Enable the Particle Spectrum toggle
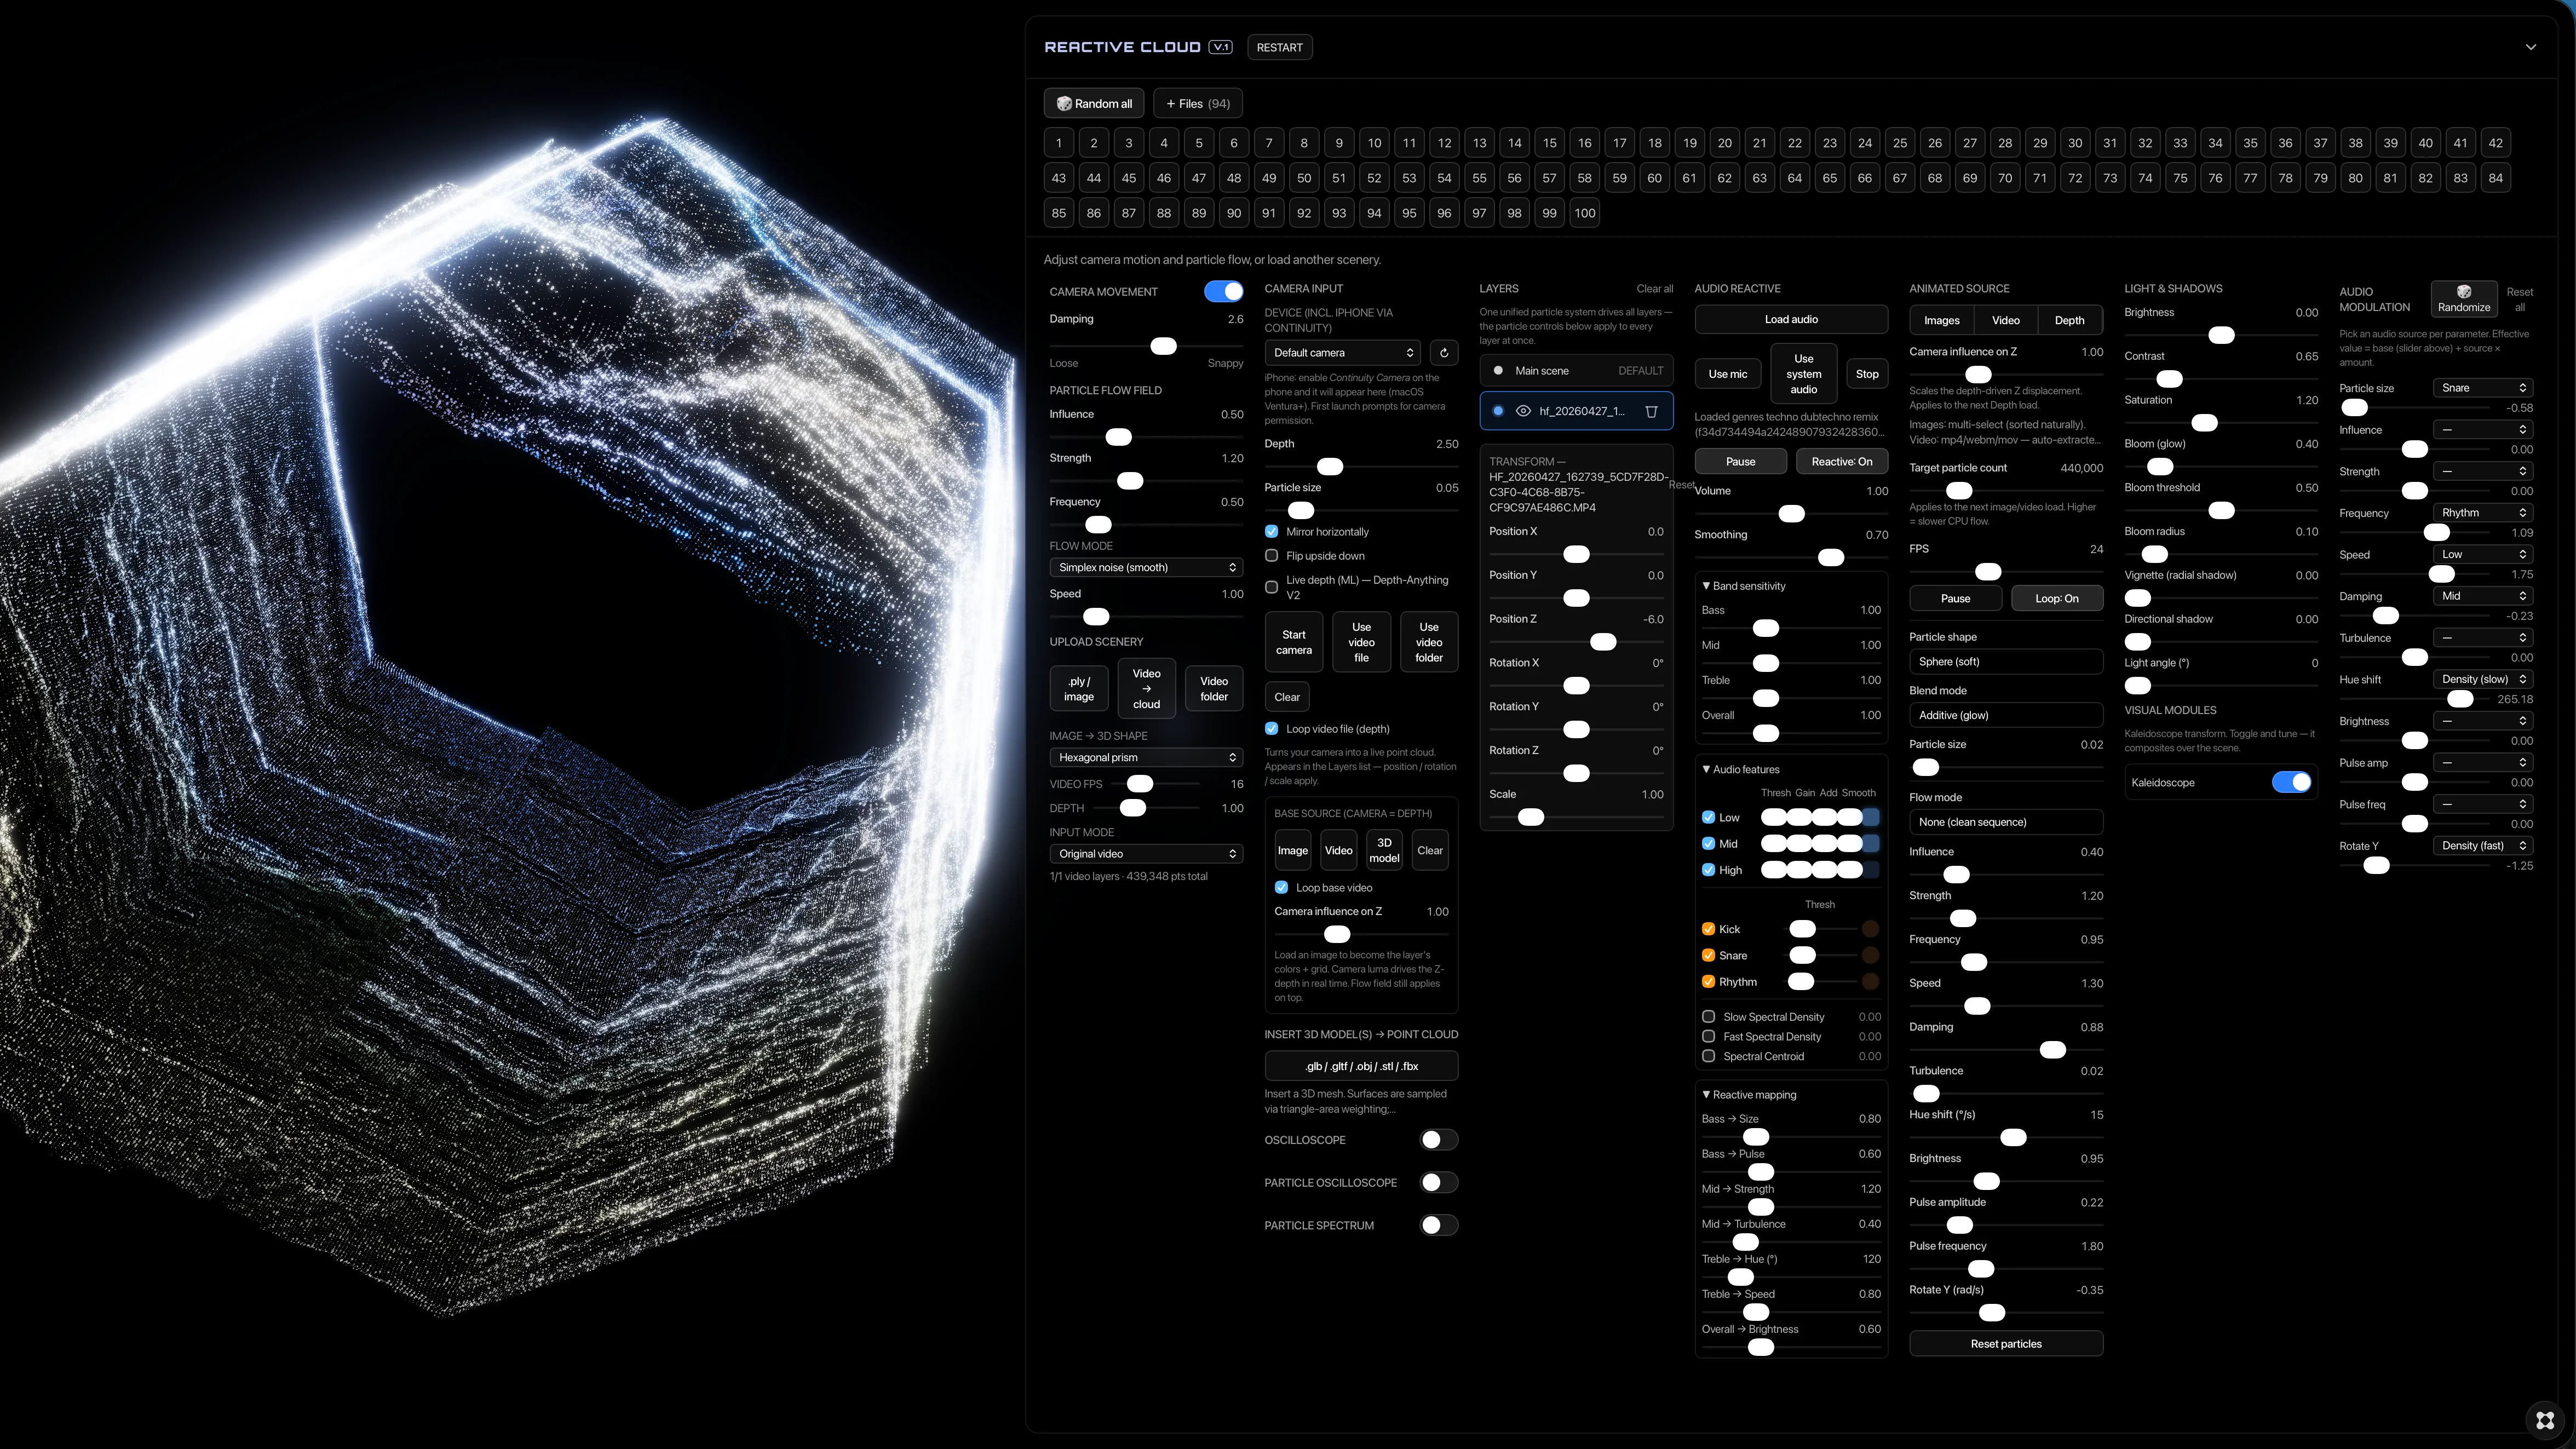2576x1449 pixels. tap(1439, 1225)
